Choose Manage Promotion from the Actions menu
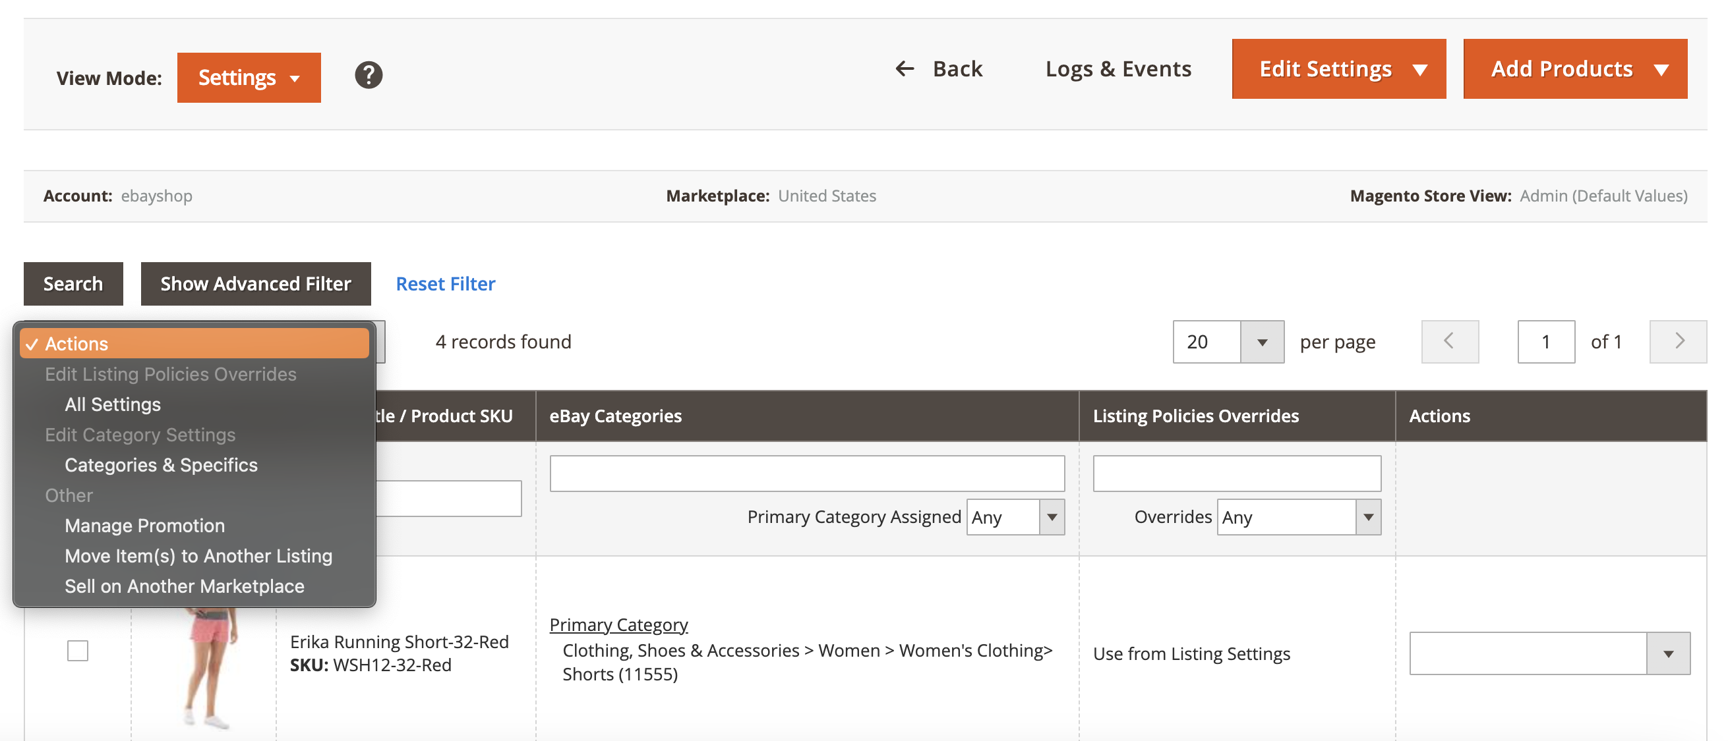 [x=144, y=525]
